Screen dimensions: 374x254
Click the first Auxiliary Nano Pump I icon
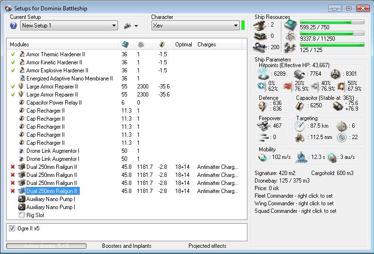click(x=22, y=199)
